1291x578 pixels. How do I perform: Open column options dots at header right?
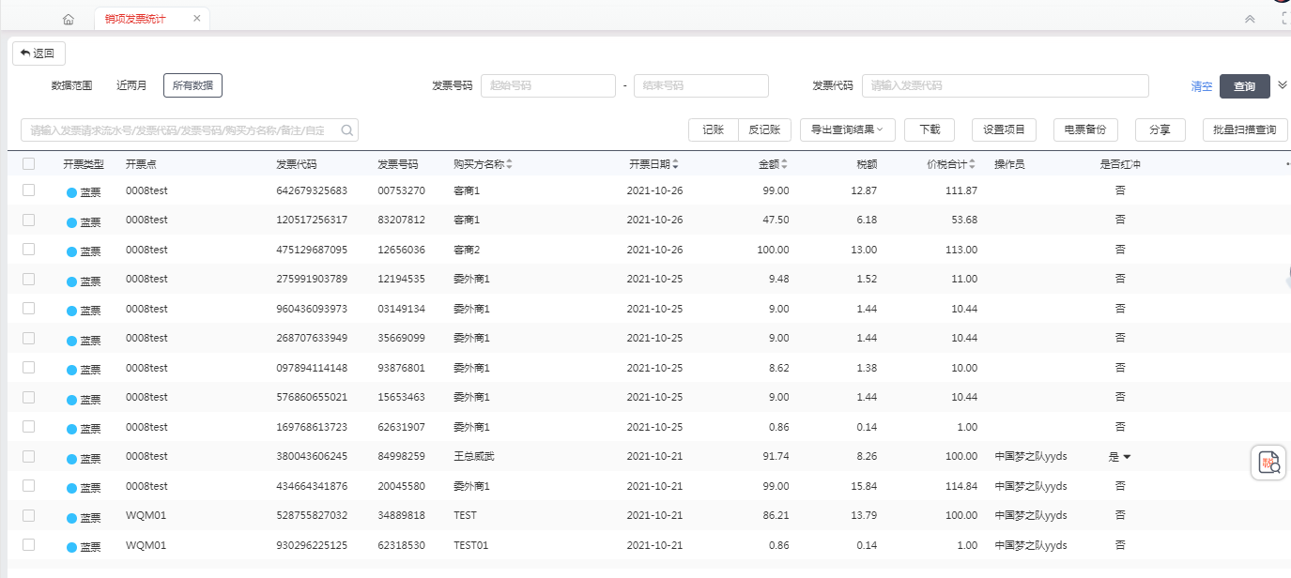[1286, 164]
